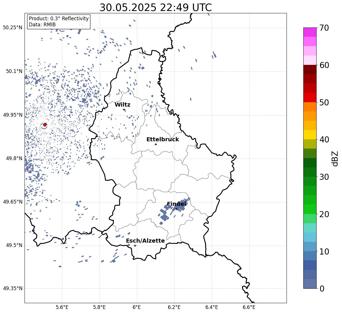
Task: Click the Ettelbruck station cross marker
Action: click(x=156, y=144)
